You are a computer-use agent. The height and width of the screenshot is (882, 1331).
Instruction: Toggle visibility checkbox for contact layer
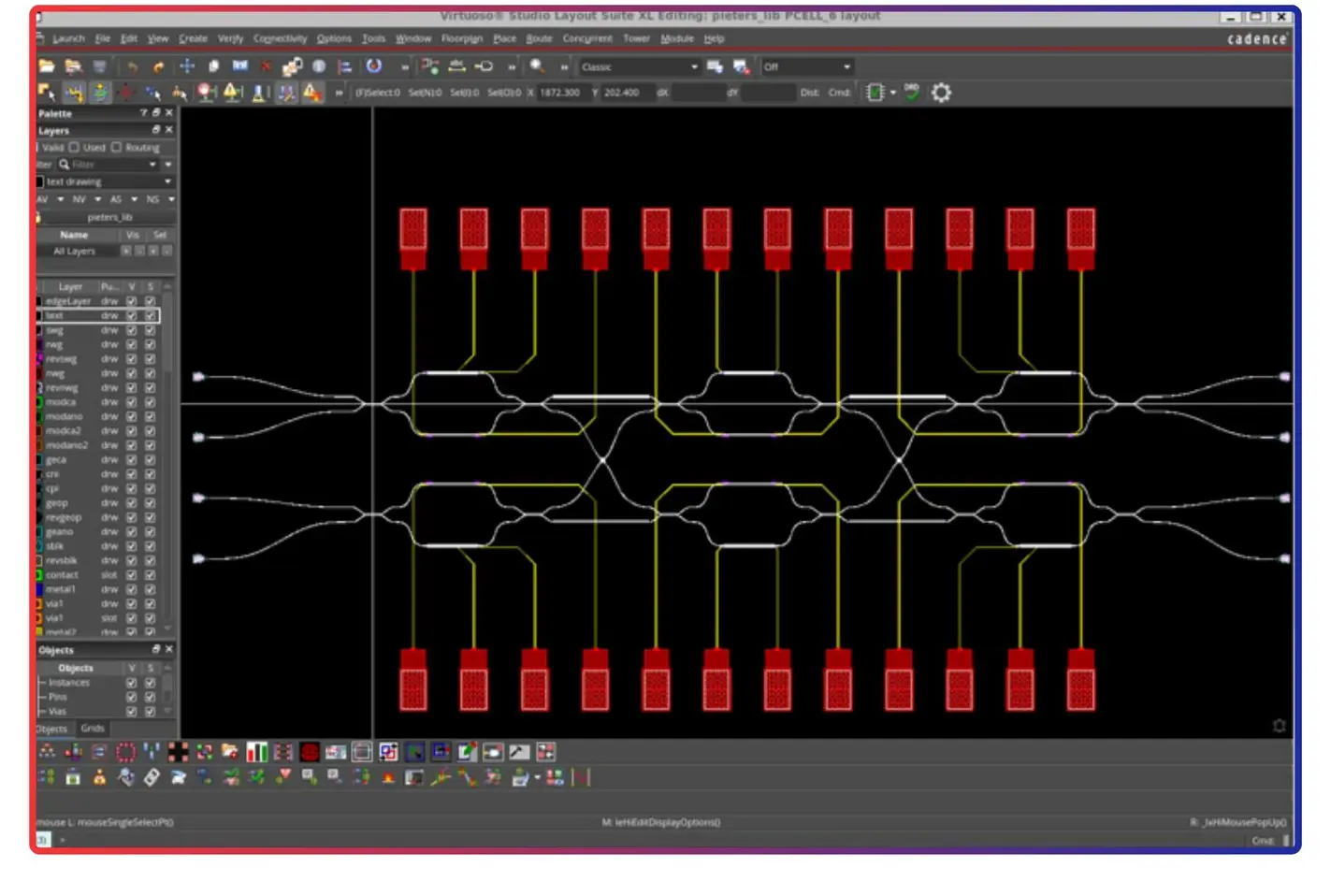132,575
